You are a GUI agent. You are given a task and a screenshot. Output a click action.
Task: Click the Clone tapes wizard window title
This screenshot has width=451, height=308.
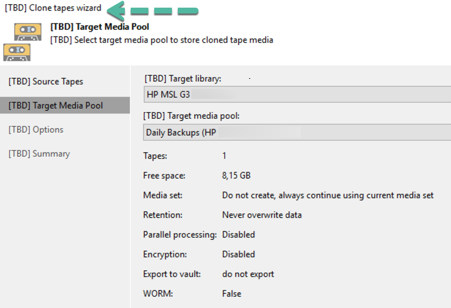[53, 8]
